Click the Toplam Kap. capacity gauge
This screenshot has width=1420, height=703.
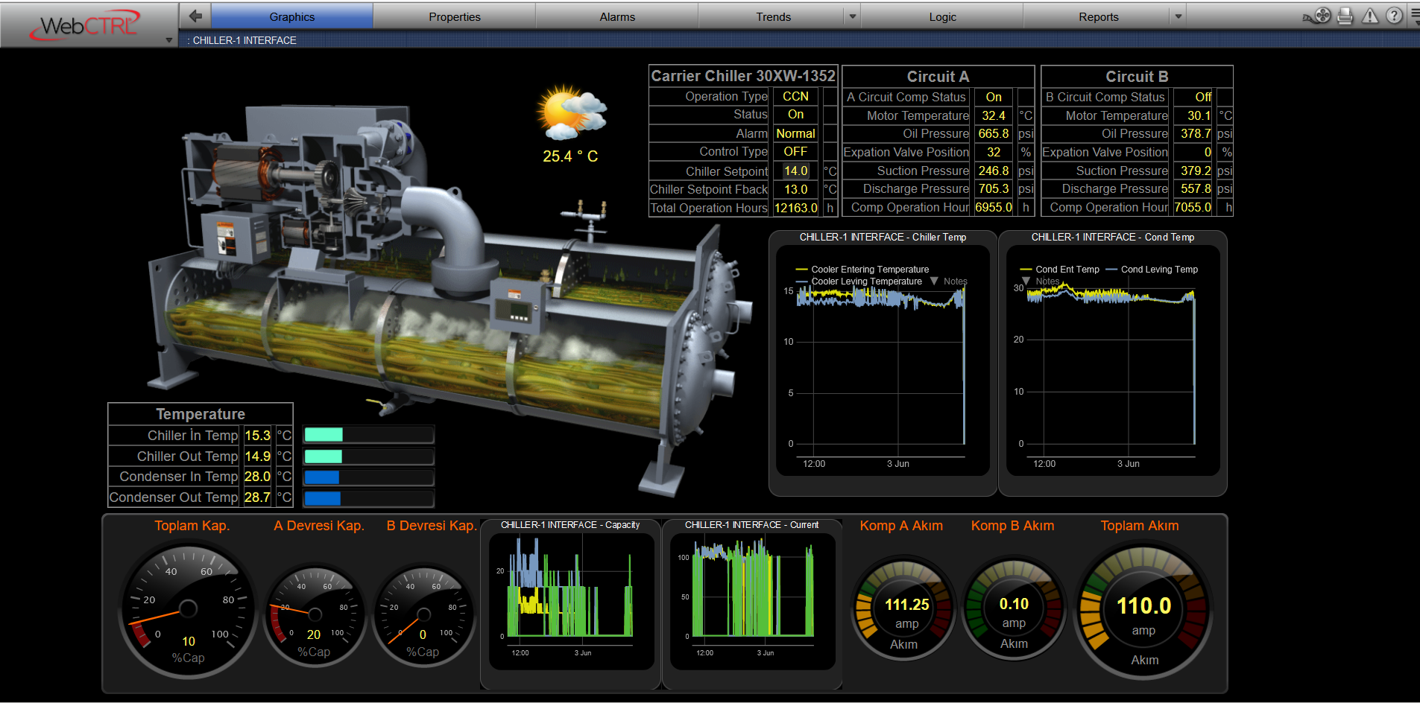pyautogui.click(x=188, y=610)
